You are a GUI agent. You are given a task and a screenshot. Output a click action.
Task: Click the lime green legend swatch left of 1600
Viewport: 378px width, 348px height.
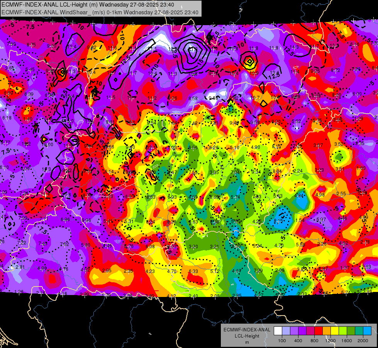[343, 331]
